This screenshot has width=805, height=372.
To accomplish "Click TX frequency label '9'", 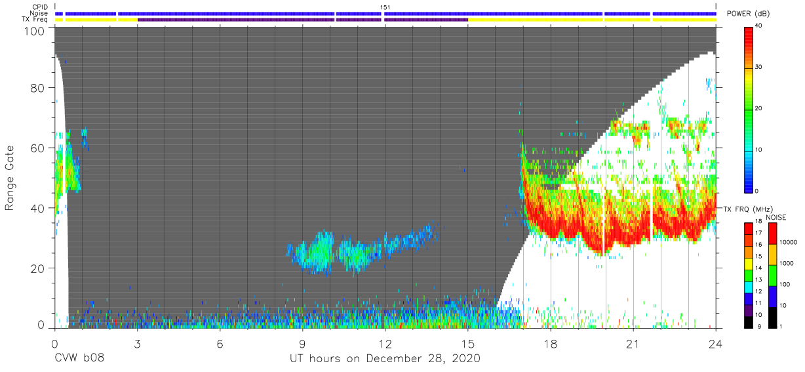I will coord(760,326).
